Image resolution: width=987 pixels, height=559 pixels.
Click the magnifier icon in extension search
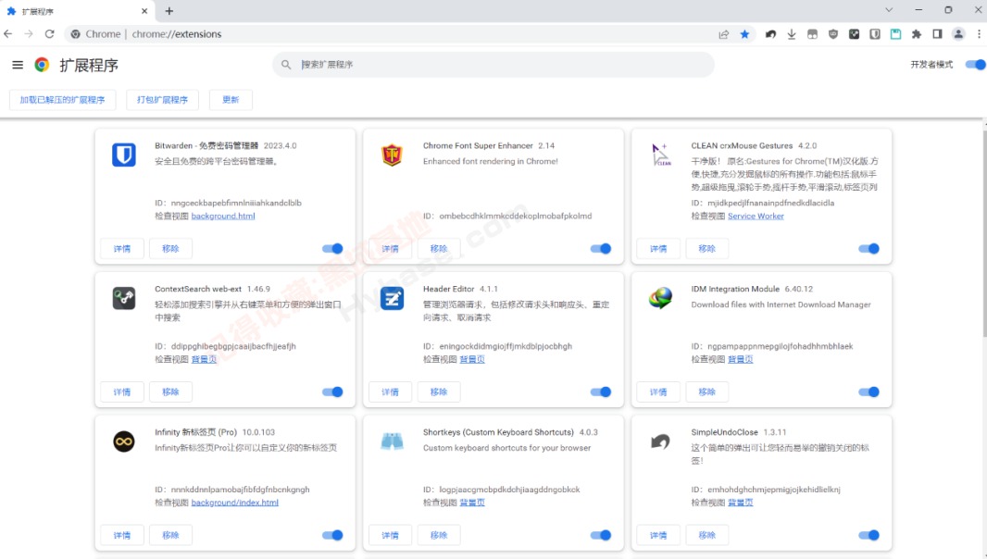(x=286, y=64)
